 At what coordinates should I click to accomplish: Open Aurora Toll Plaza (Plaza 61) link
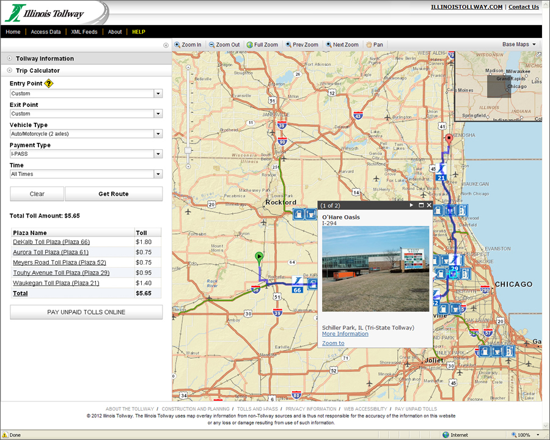[51, 252]
